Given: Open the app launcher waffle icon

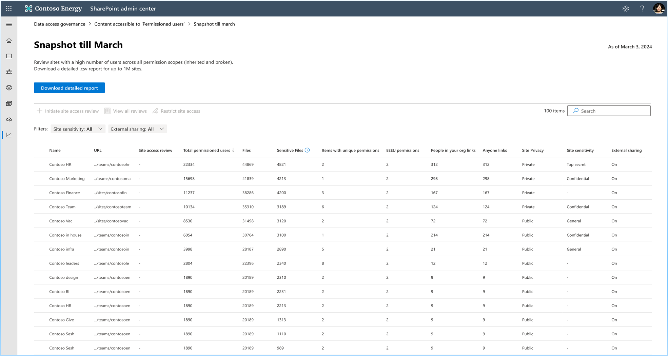Looking at the screenshot, I should tap(9, 8).
